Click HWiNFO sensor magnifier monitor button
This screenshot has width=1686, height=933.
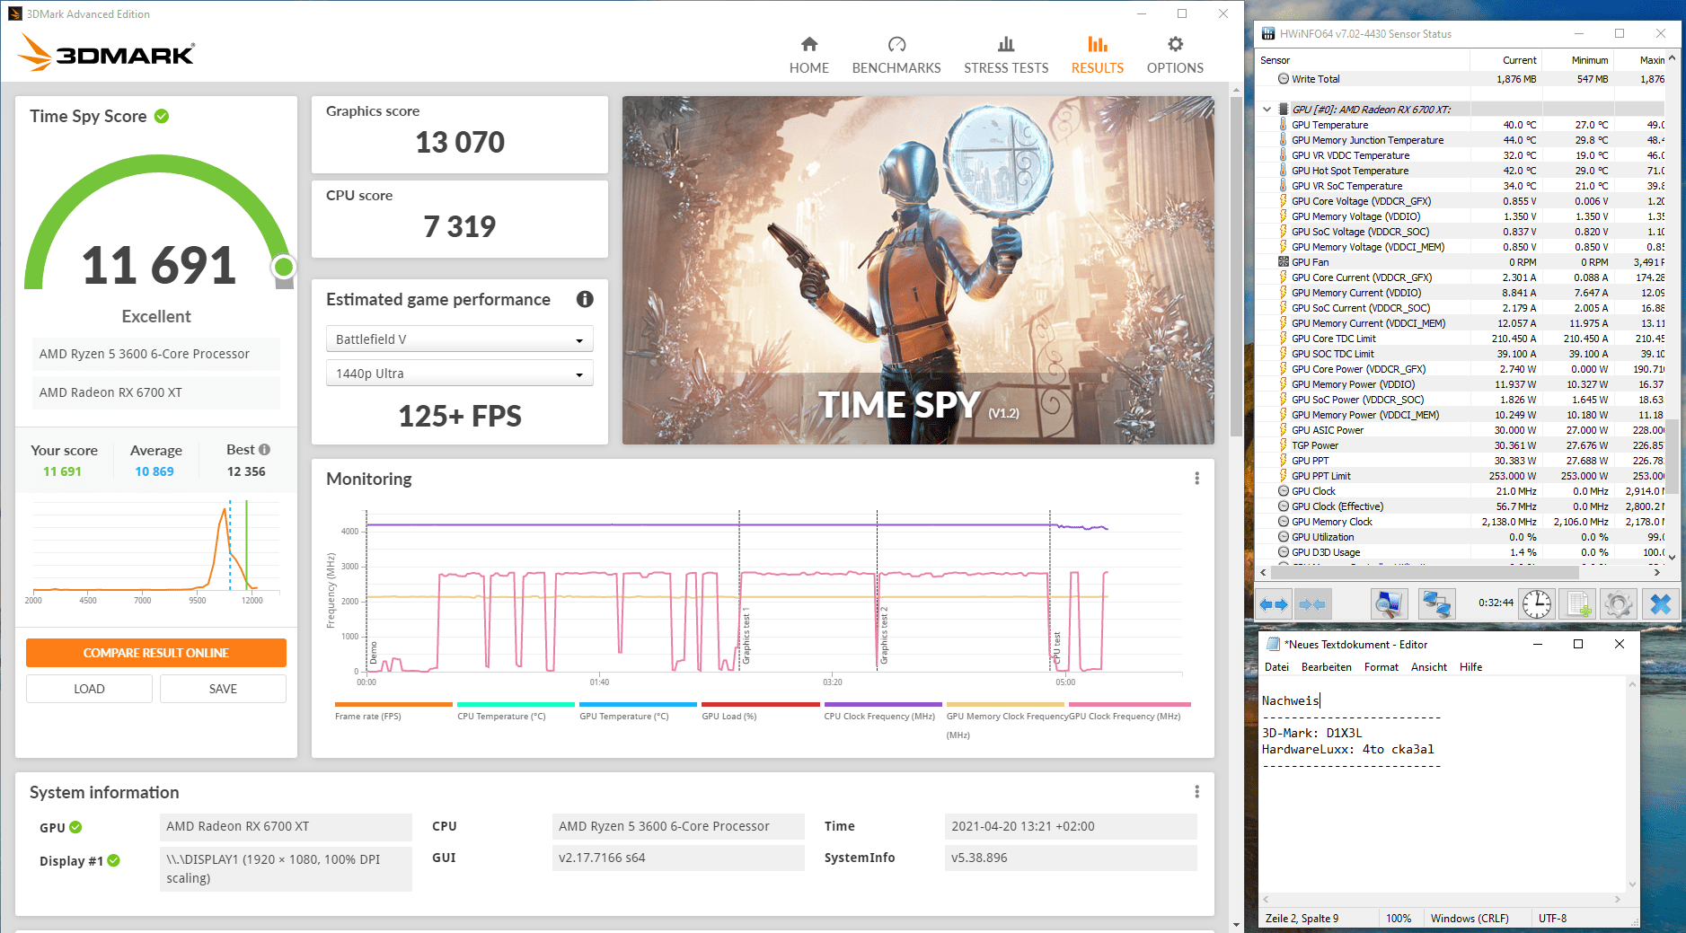1389,604
